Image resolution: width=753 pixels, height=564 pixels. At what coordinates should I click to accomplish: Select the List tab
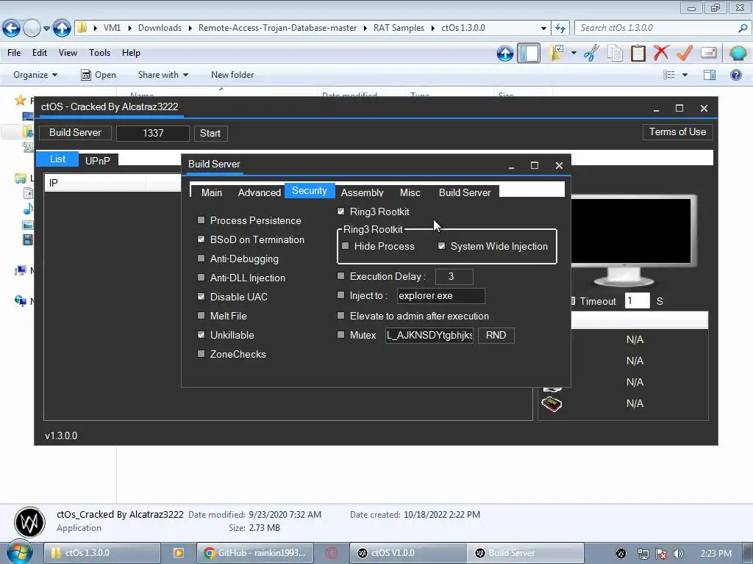57,159
